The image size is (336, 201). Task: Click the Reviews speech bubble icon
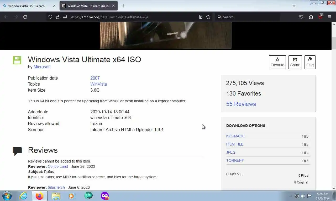[x=17, y=151]
